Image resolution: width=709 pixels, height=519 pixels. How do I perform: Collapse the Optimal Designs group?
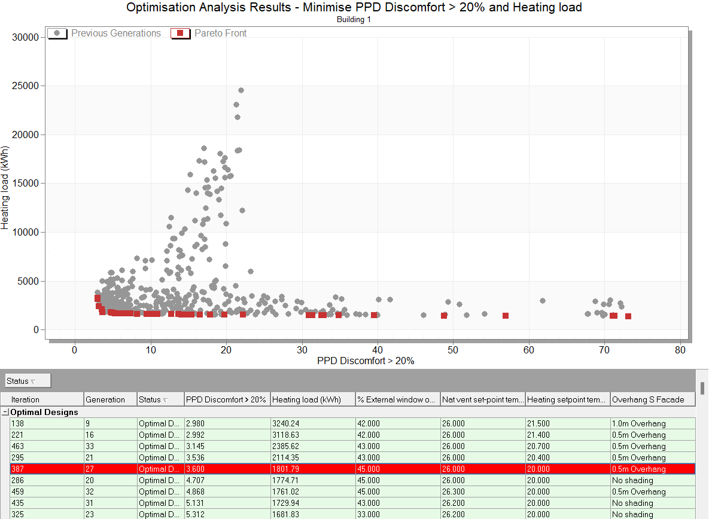tap(5, 412)
